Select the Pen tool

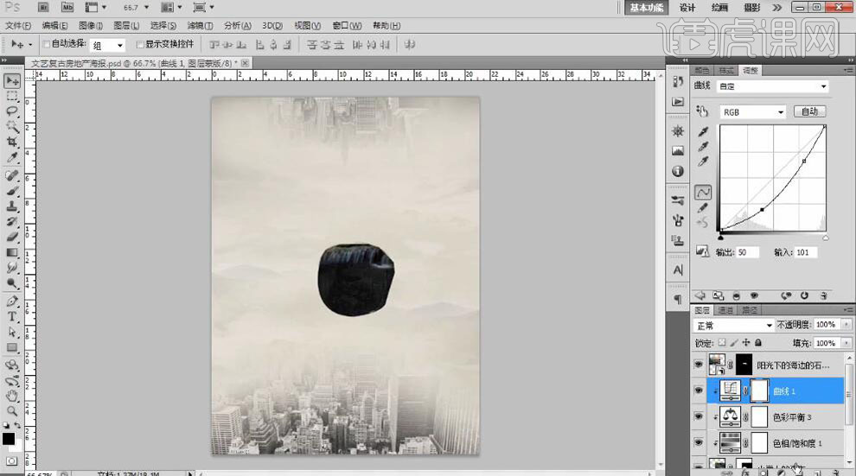(12, 301)
